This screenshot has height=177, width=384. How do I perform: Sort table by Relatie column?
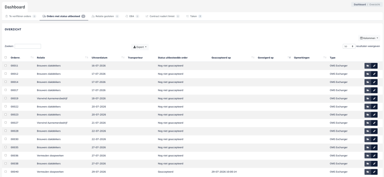point(87,57)
